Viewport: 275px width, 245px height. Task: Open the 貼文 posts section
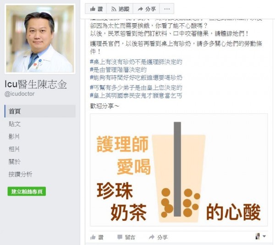tap(15, 124)
